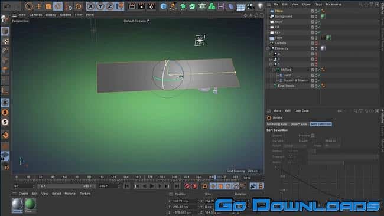Open the Camera objects icon

point(250,6)
